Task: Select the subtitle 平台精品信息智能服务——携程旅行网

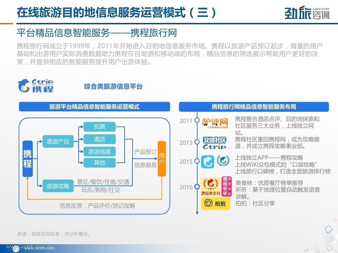Action: click(x=97, y=33)
